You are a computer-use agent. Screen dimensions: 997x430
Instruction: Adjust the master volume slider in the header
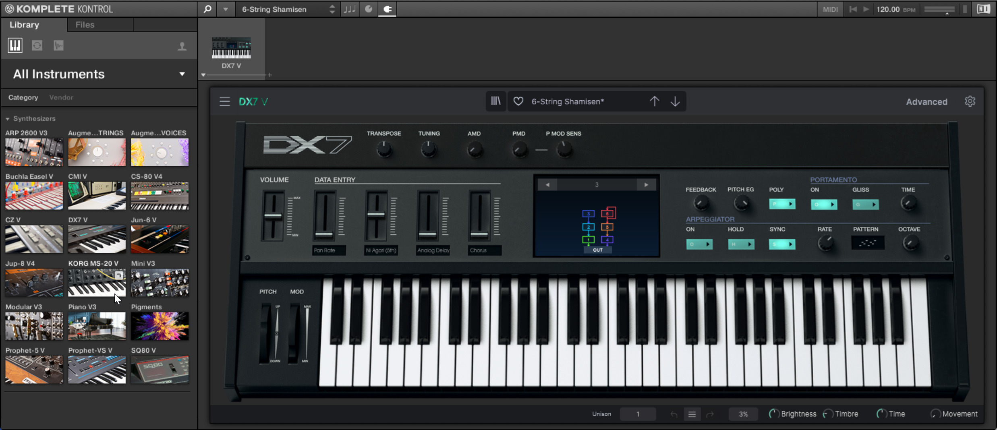939,9
